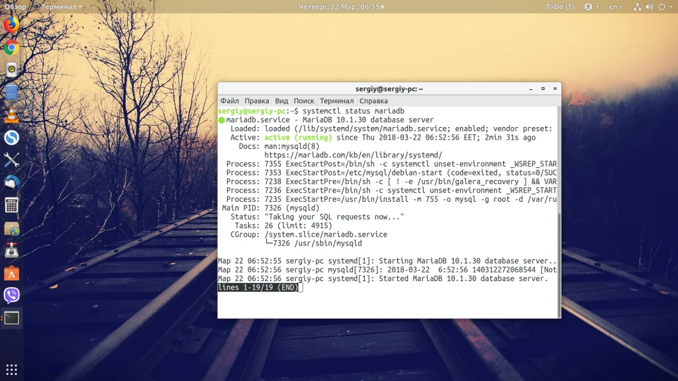Viewport: 678px width, 381px height.
Task: Open the Вид menu in terminal
Action: coord(281,101)
